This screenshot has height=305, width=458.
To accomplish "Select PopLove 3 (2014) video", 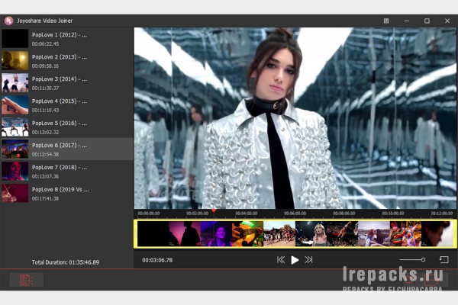I will pyautogui.click(x=67, y=83).
